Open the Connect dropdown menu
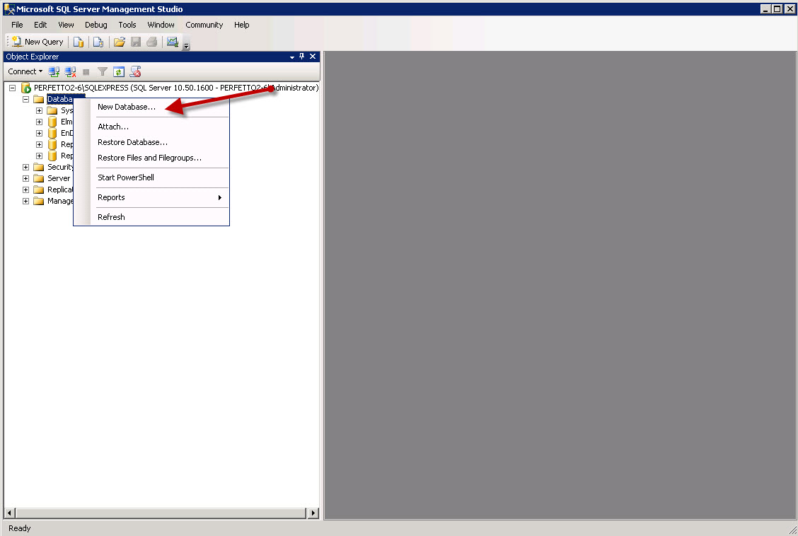The height and width of the screenshot is (536, 798). (x=25, y=71)
